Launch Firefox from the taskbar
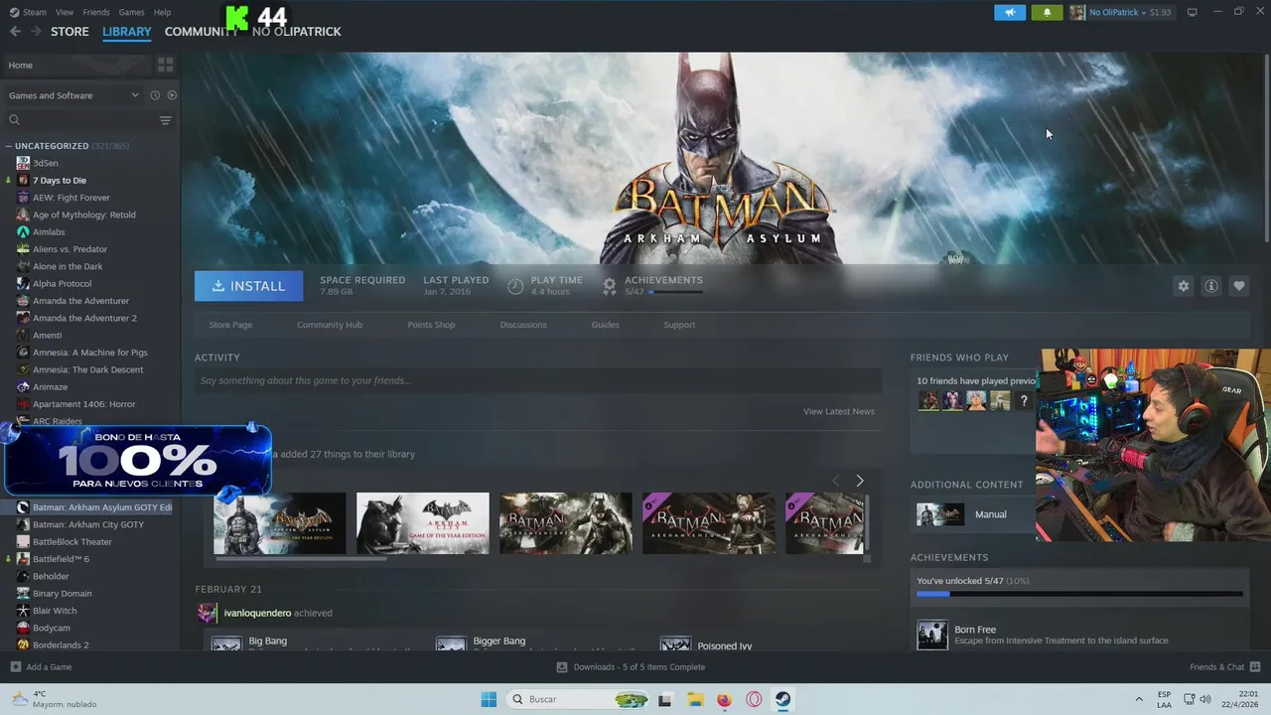 click(724, 699)
